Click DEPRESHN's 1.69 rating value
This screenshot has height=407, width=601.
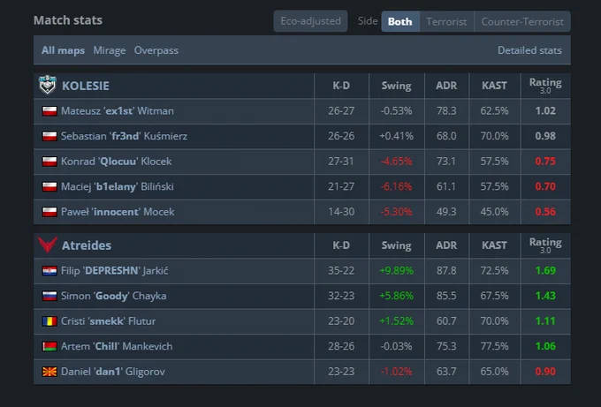coord(545,271)
